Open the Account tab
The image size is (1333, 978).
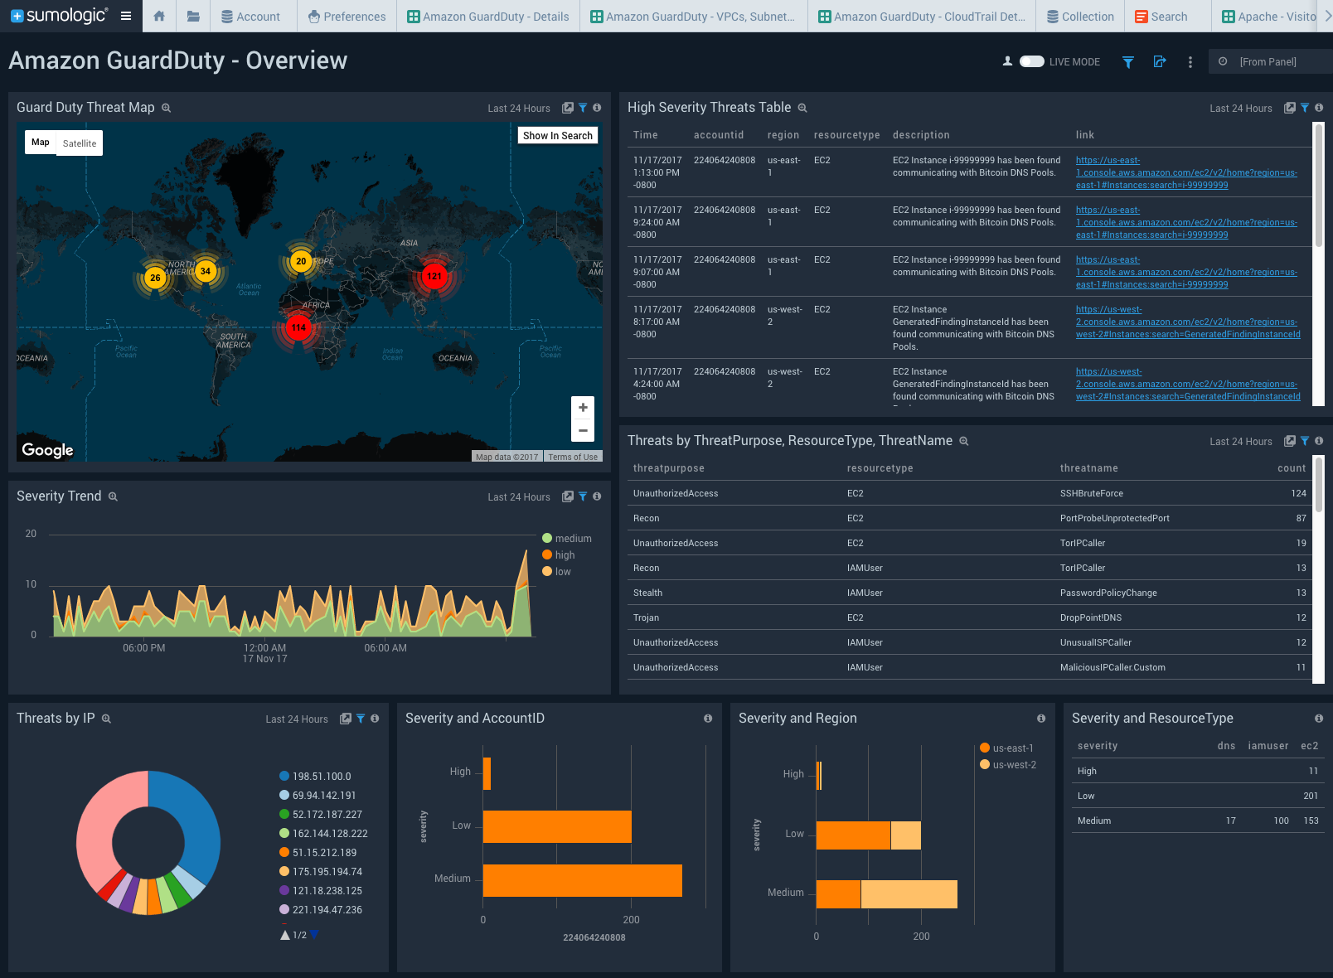pyautogui.click(x=251, y=17)
